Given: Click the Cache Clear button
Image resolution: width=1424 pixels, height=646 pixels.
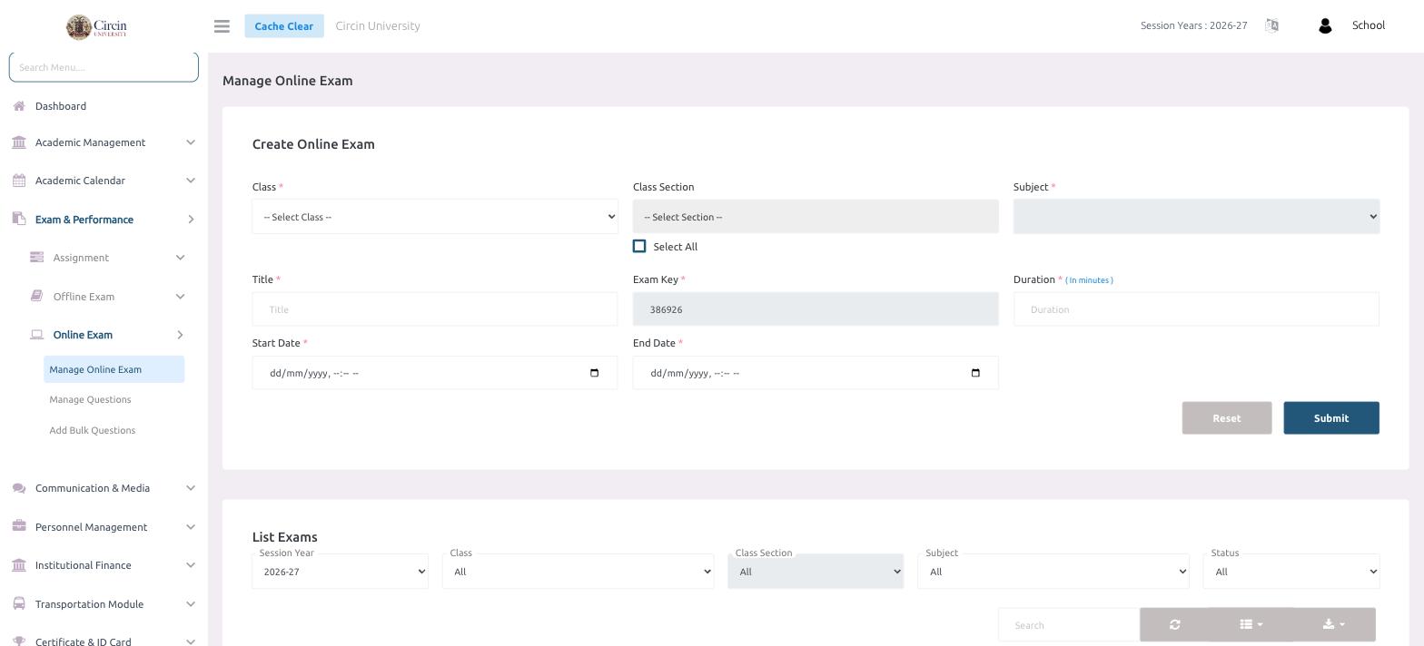Looking at the screenshot, I should click(284, 25).
